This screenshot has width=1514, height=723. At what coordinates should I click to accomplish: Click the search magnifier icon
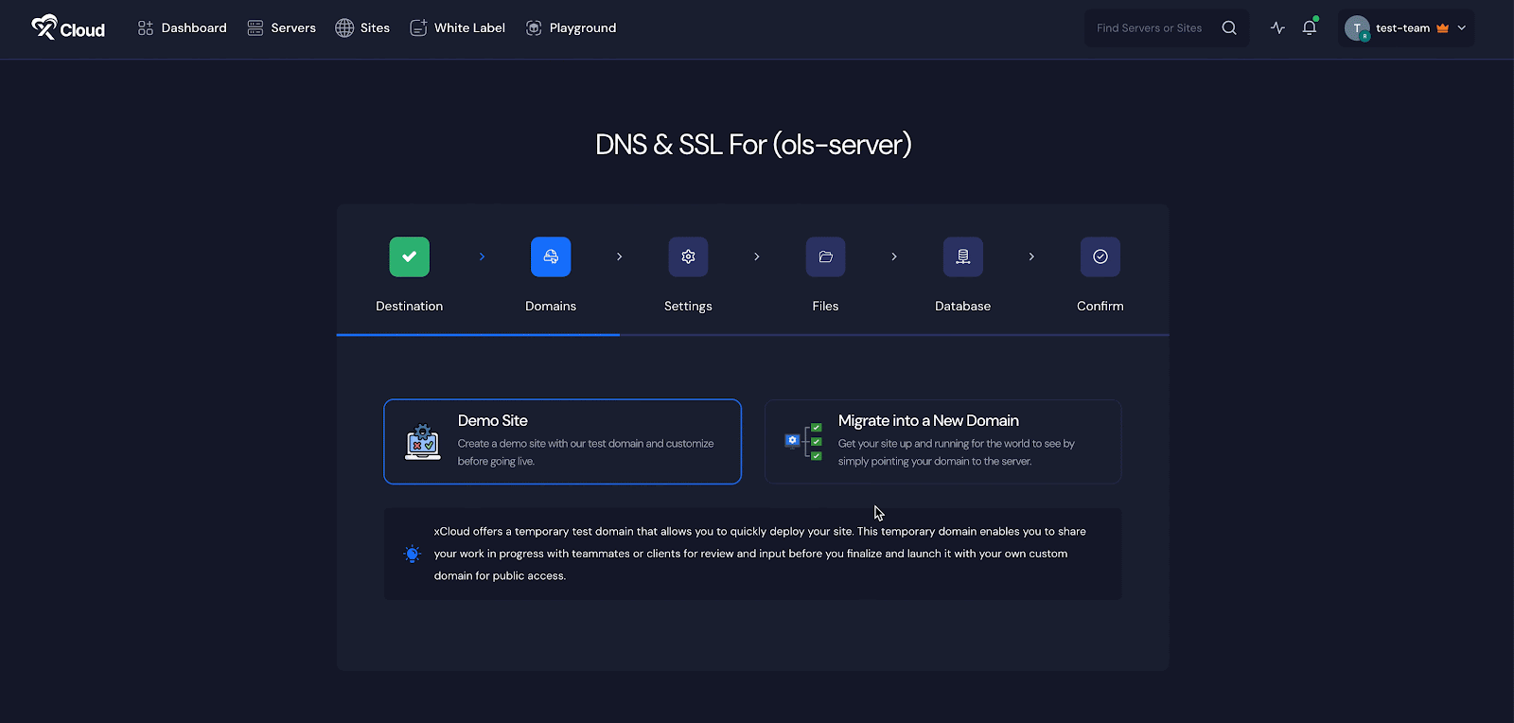pyautogui.click(x=1229, y=27)
